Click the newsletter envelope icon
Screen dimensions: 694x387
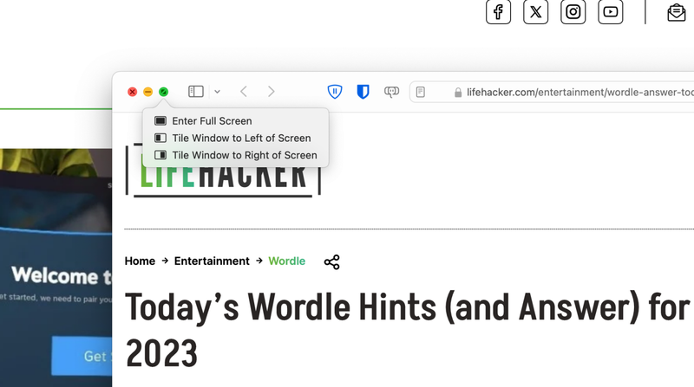(x=677, y=12)
